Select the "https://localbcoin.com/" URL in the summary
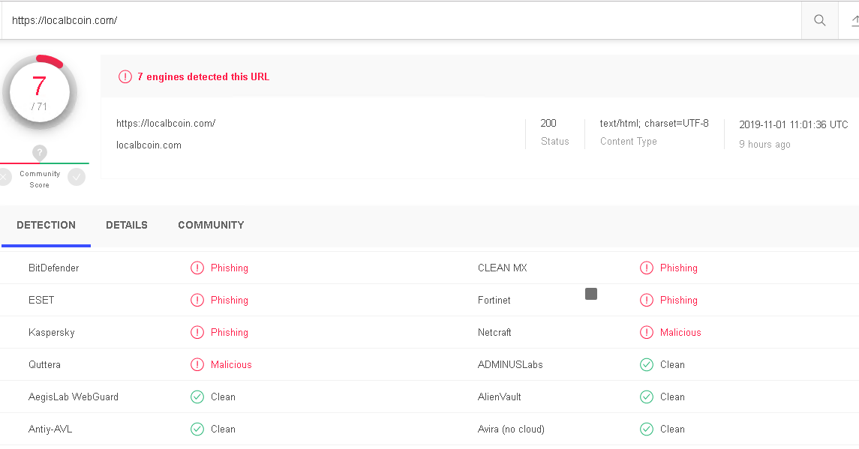The image size is (859, 449). (x=166, y=123)
